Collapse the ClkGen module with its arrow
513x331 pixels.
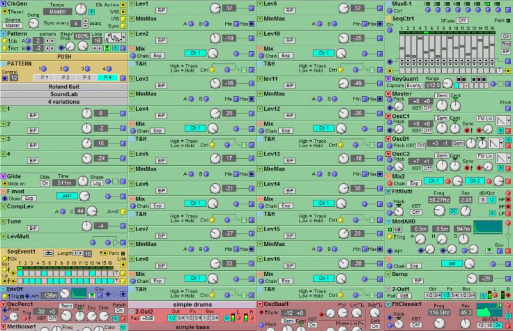tap(3, 4)
